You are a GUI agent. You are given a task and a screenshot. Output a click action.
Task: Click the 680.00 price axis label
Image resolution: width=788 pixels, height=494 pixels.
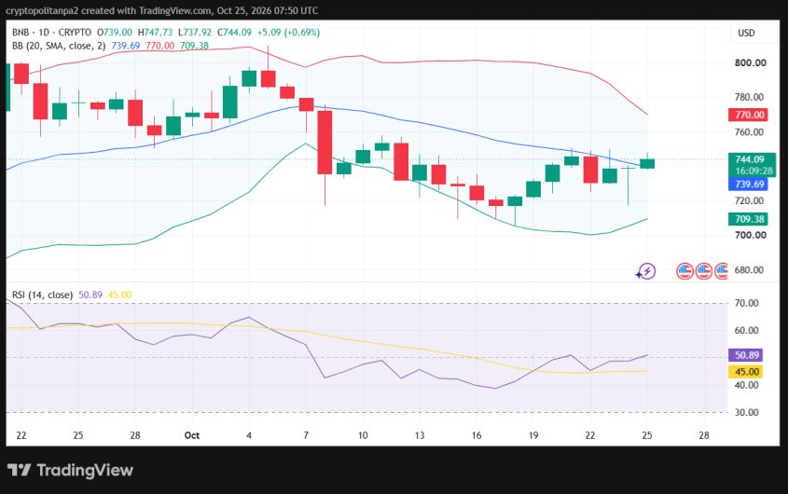(x=749, y=270)
